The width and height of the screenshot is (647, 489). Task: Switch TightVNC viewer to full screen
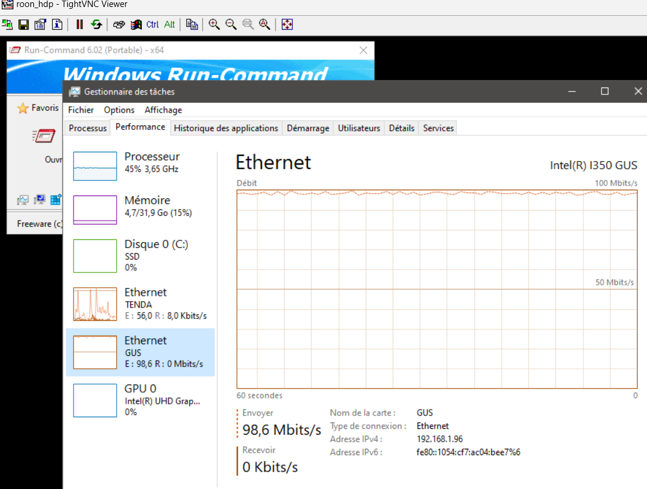click(286, 25)
